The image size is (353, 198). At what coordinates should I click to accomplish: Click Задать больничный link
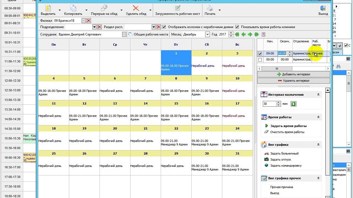click(284, 153)
